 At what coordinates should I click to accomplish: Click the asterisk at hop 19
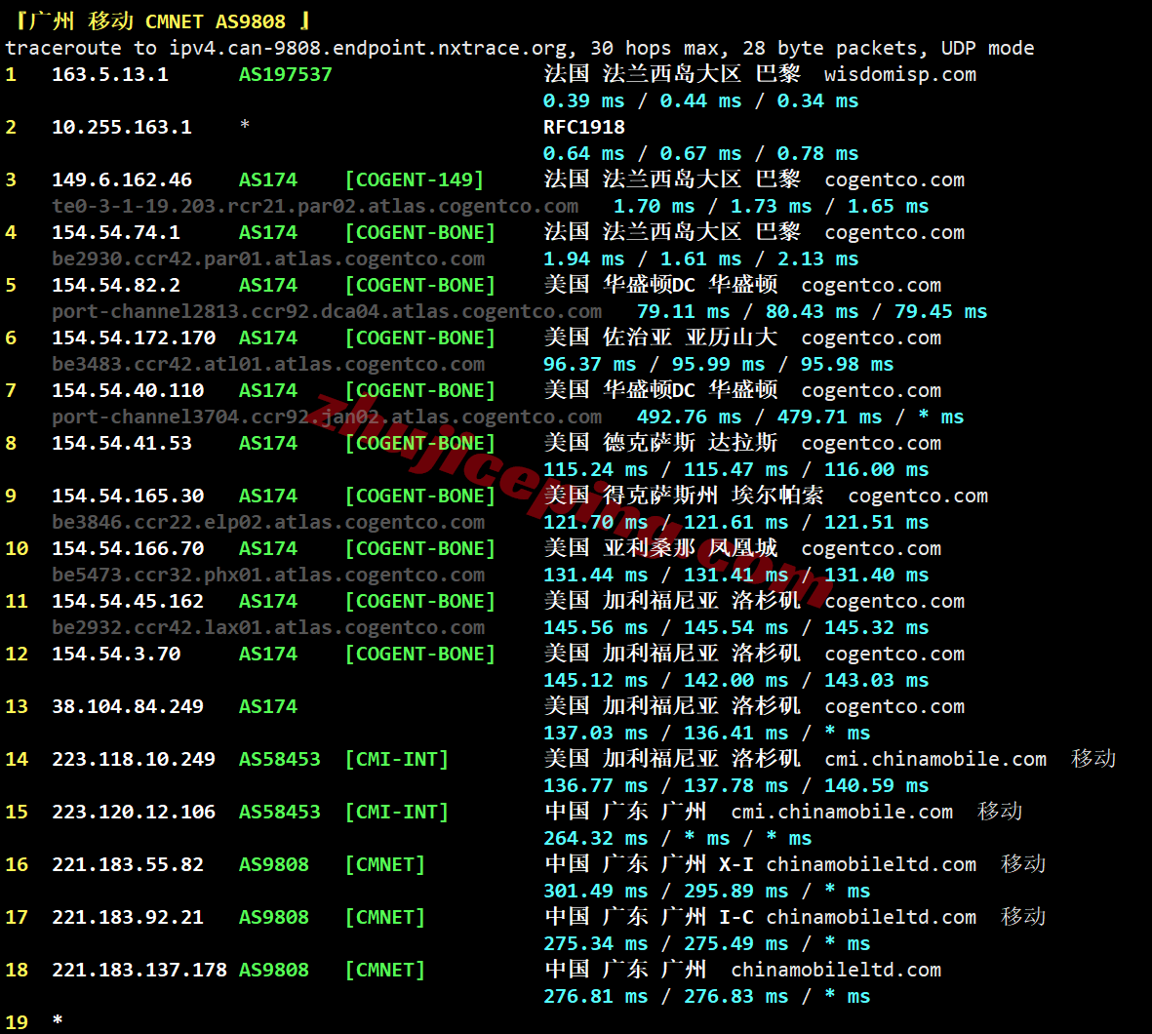pos(58,1020)
